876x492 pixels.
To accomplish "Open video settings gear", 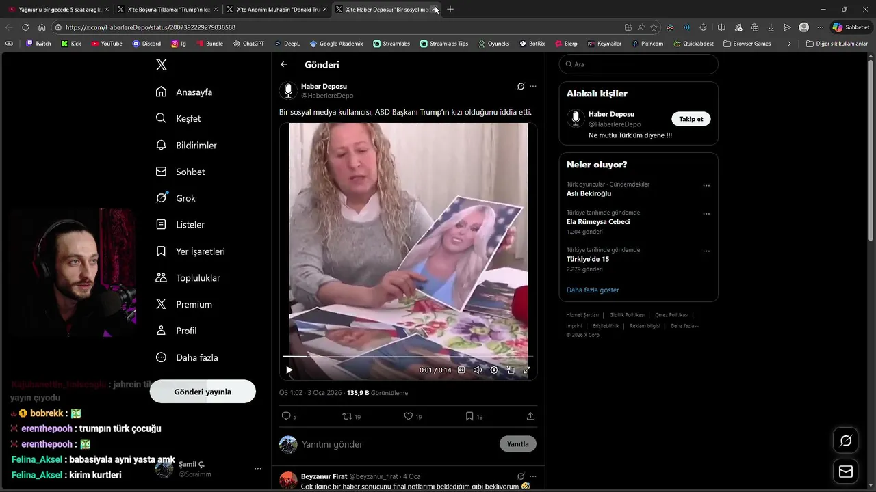I will pos(494,370).
